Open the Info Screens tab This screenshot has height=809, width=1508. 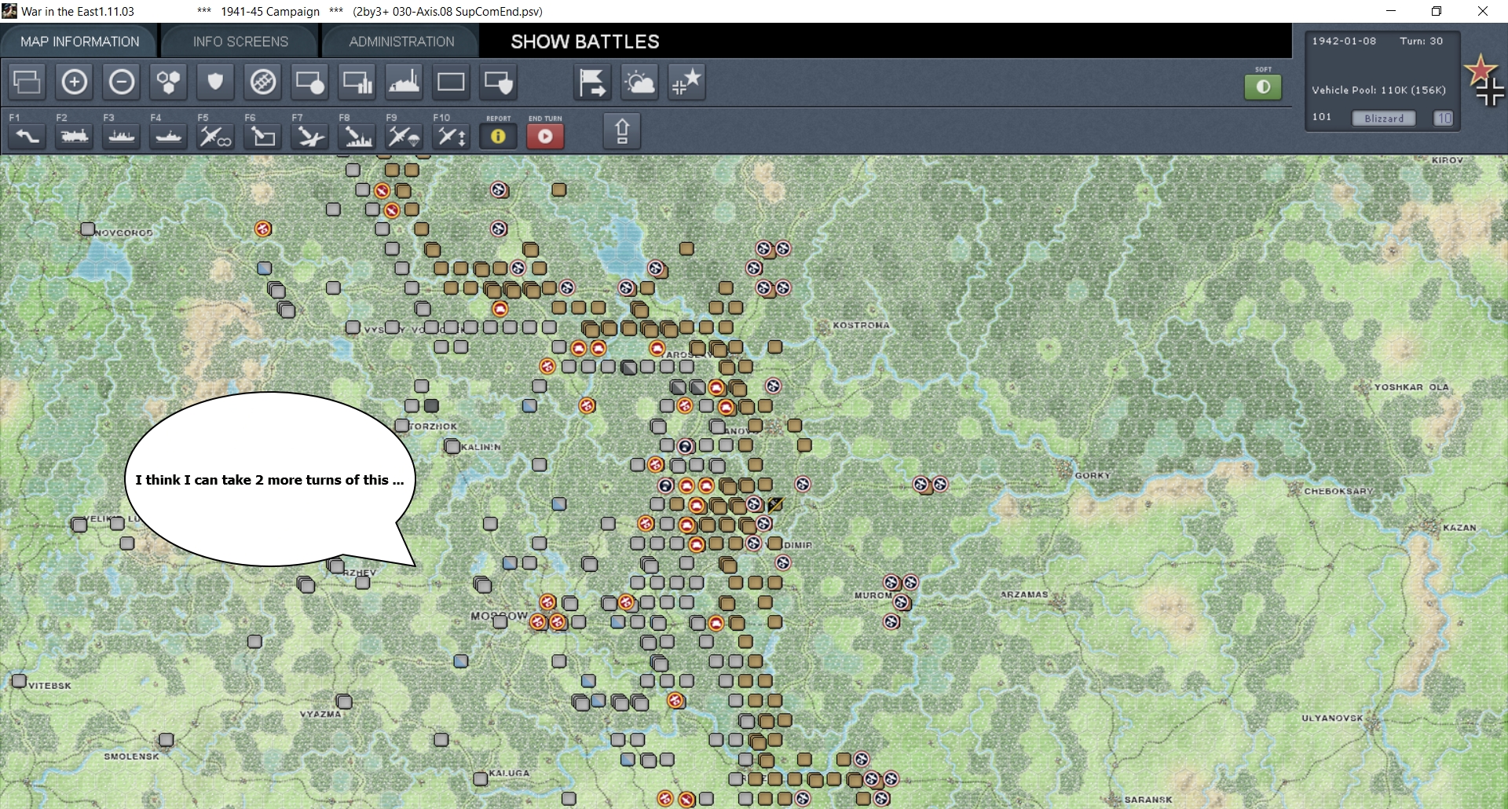240,42
